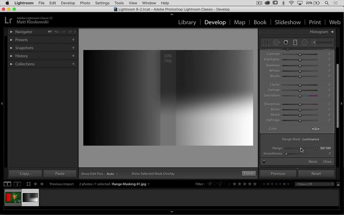This screenshot has width=344, height=215.
Task: Select the Crop Overlay tool icon
Action: point(266,42)
